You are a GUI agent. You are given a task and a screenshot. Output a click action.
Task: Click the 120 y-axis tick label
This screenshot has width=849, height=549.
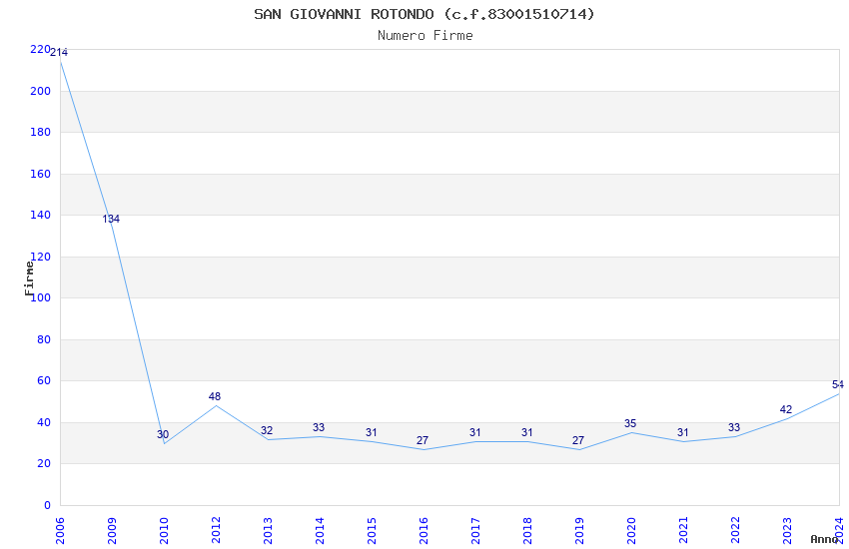[x=40, y=257]
